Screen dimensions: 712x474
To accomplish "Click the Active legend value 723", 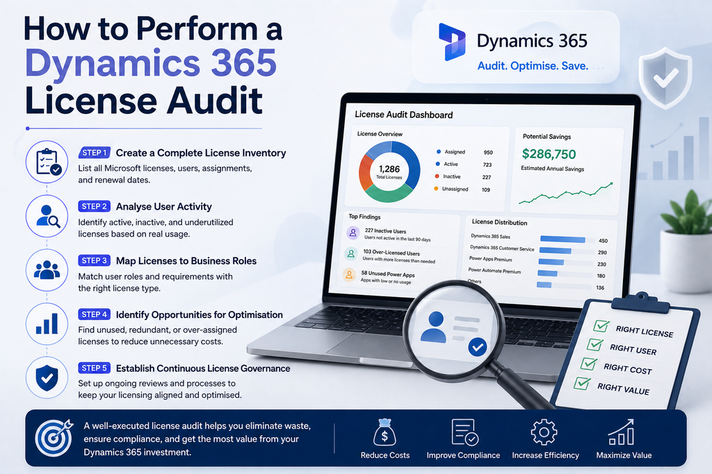I will 487,165.
